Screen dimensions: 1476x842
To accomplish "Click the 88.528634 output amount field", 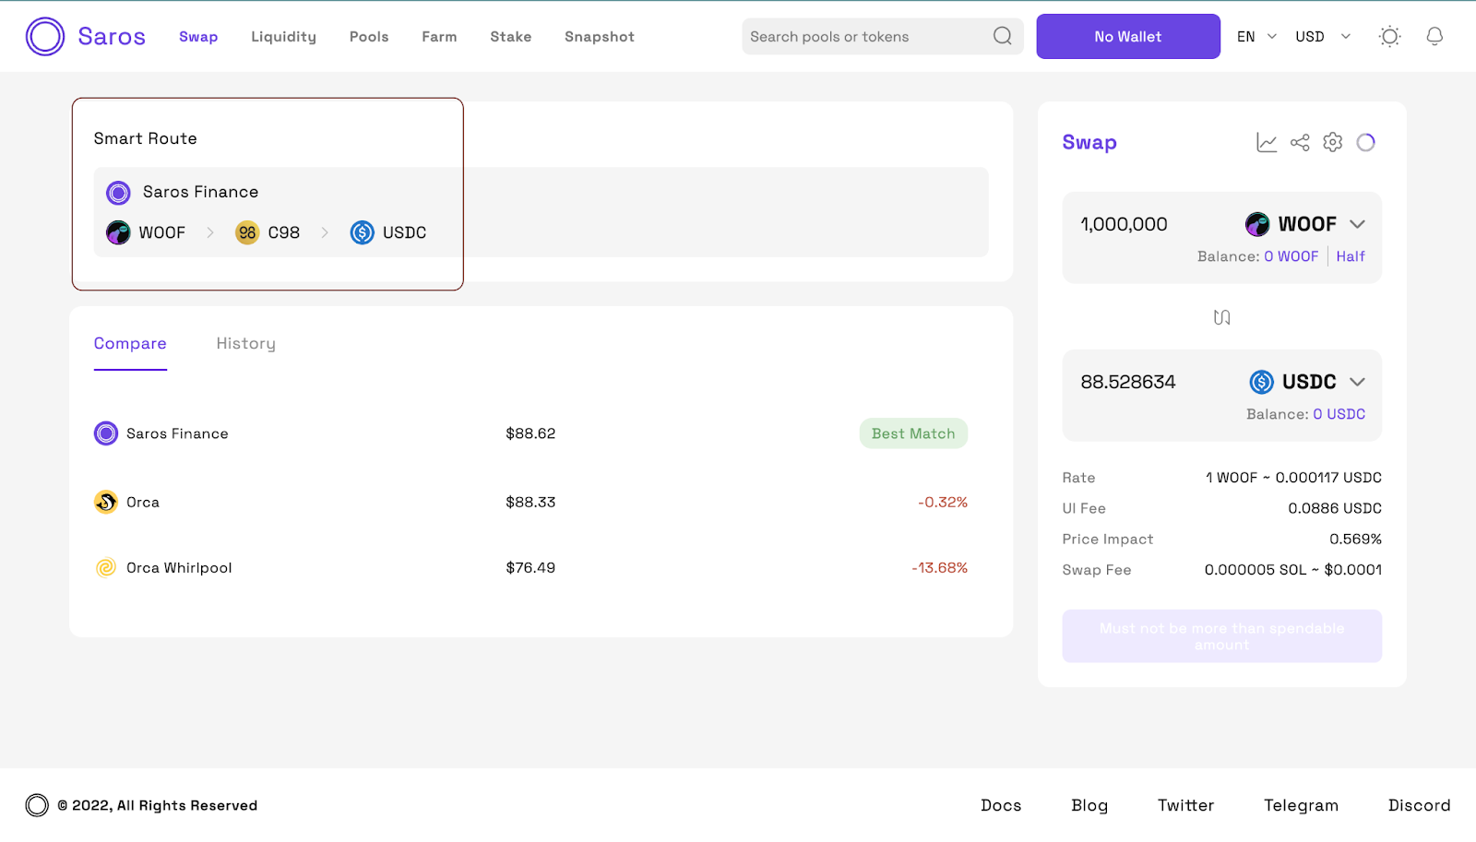I will pyautogui.click(x=1128, y=382).
